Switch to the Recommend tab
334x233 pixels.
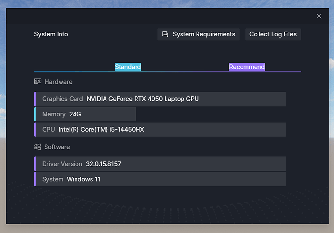pyautogui.click(x=247, y=67)
